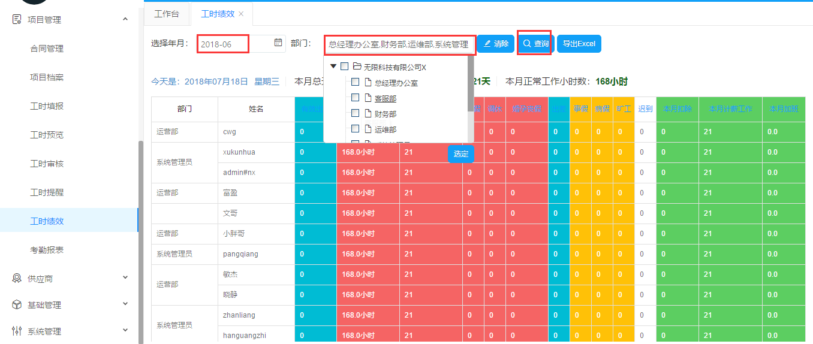Open the calendar icon in date picker
This screenshot has width=813, height=344.
coord(278,43)
